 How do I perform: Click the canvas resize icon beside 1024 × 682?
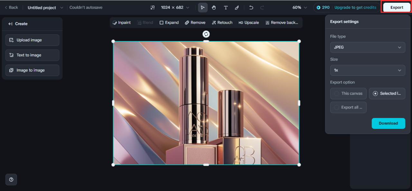point(153,7)
